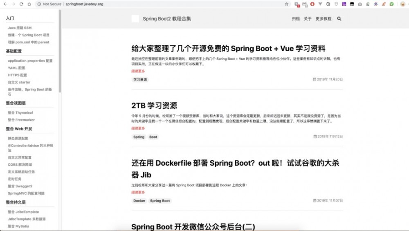The height and width of the screenshot is (231, 409).
Task: Click the date 2019年 11月07日
Action: (328, 200)
